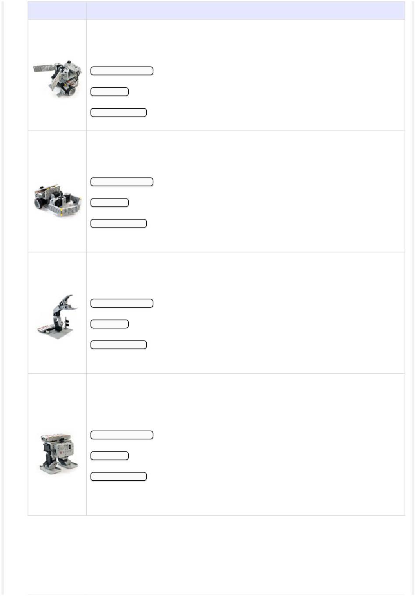
Task: Click the empty area above the flag robot's buttons
Action: coord(246,43)
